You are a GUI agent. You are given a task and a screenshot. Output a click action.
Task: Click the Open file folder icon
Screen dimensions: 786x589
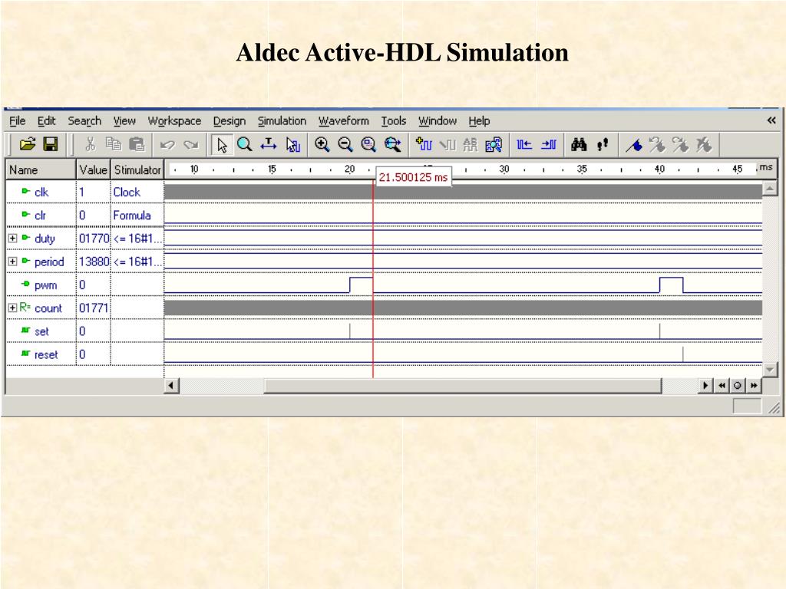(28, 145)
